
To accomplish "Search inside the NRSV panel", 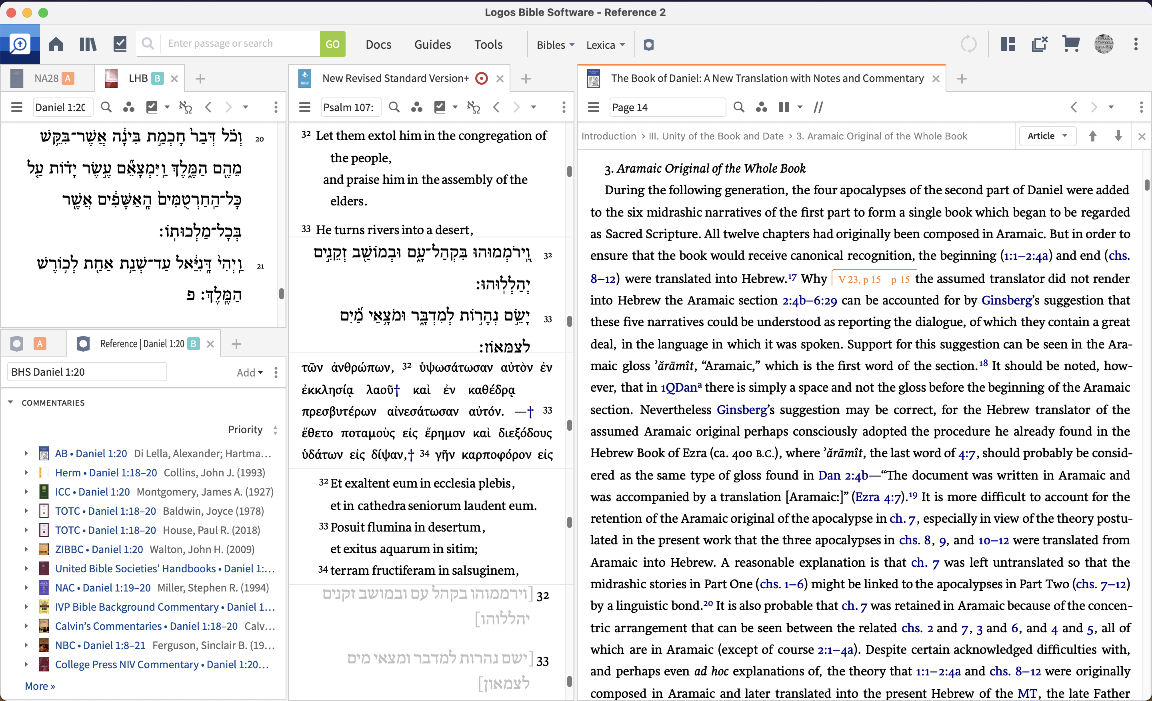I will 394,108.
